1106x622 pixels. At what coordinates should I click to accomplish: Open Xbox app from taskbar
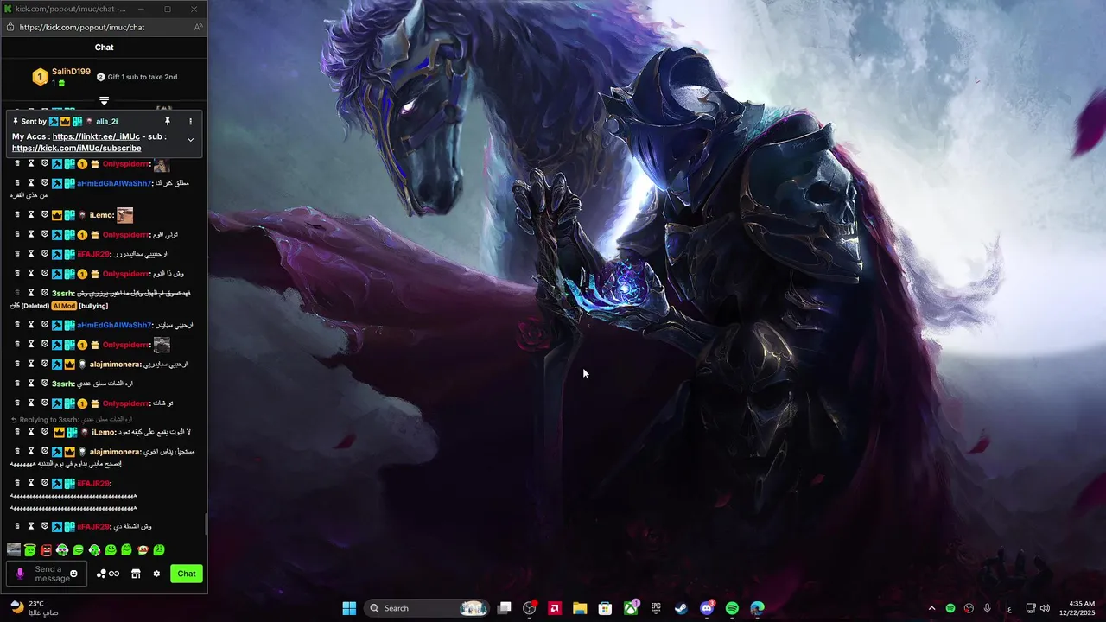pos(631,608)
